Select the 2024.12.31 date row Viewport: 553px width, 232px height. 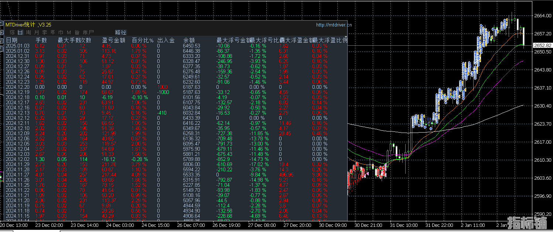pos(18,56)
